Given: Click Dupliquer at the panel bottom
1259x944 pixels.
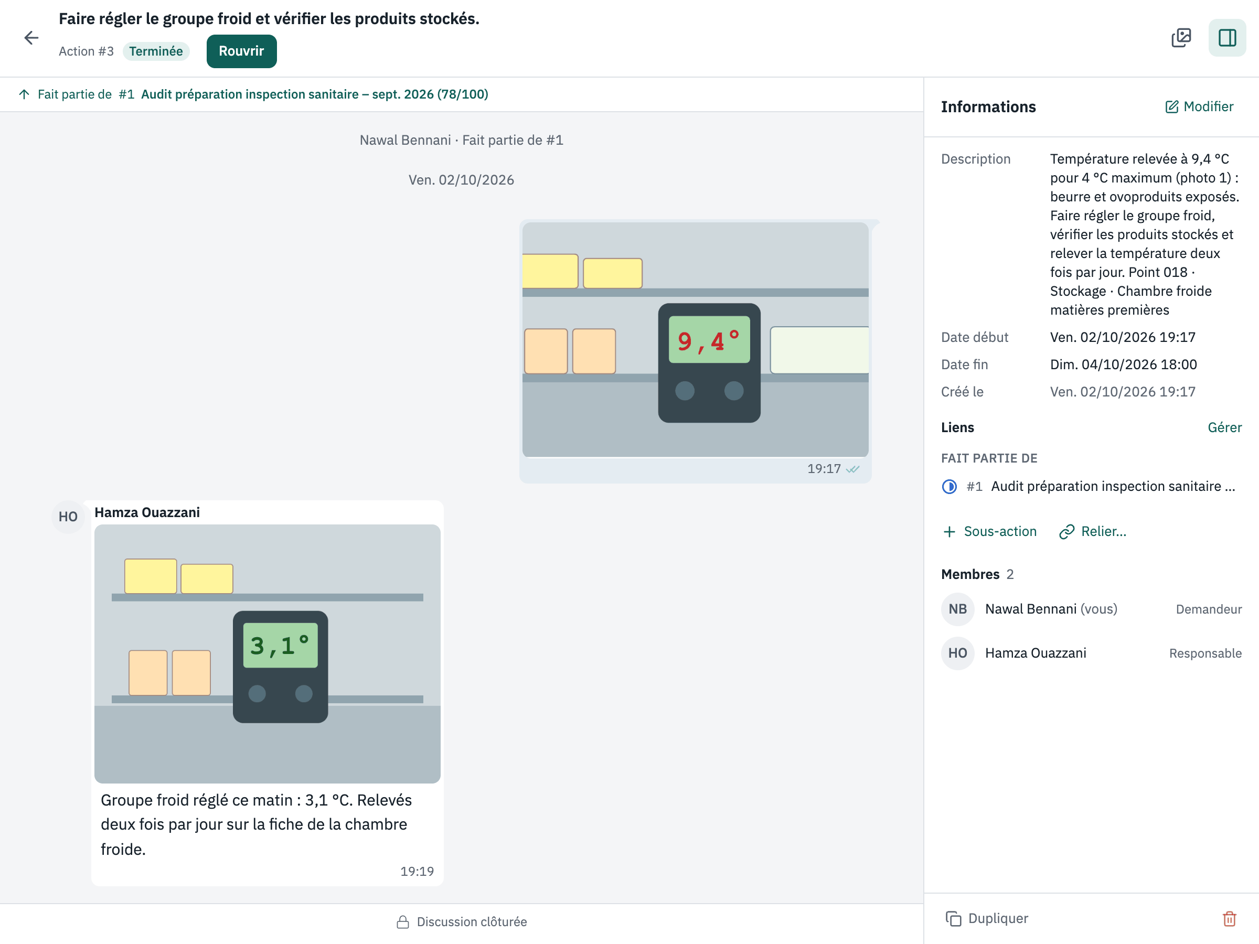Looking at the screenshot, I should [x=987, y=918].
